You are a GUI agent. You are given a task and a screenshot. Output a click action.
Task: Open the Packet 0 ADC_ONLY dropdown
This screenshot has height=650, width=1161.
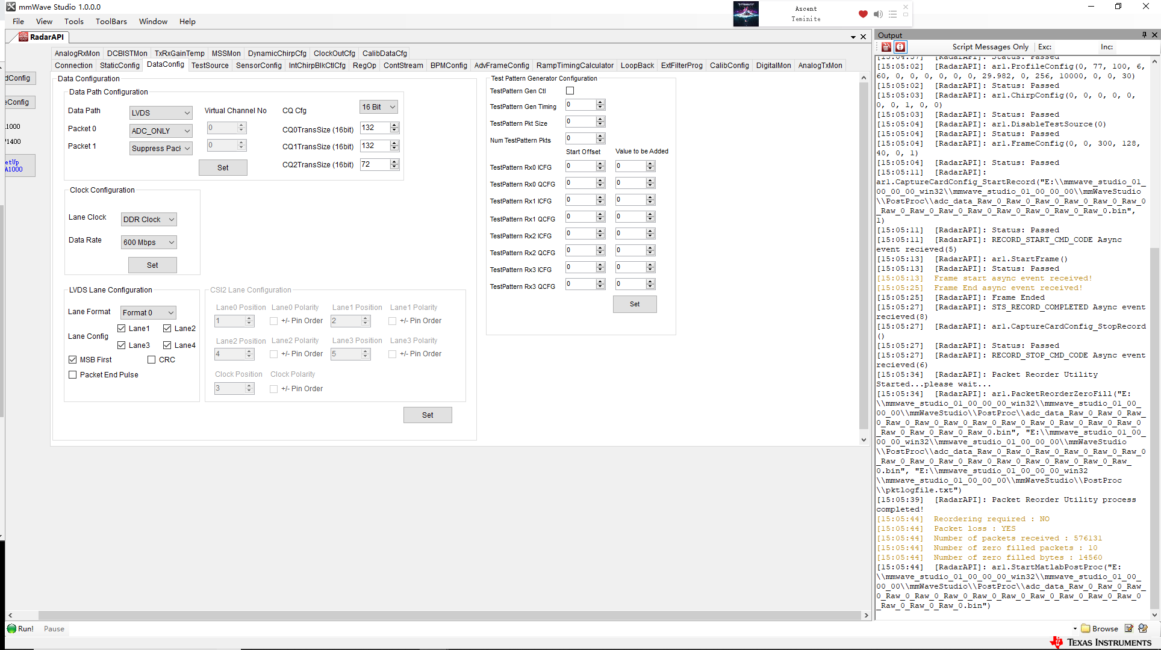[161, 131]
